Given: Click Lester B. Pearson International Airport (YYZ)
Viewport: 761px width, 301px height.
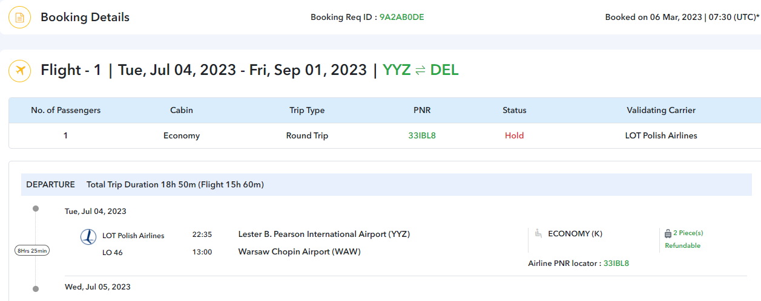Looking at the screenshot, I should [x=324, y=235].
